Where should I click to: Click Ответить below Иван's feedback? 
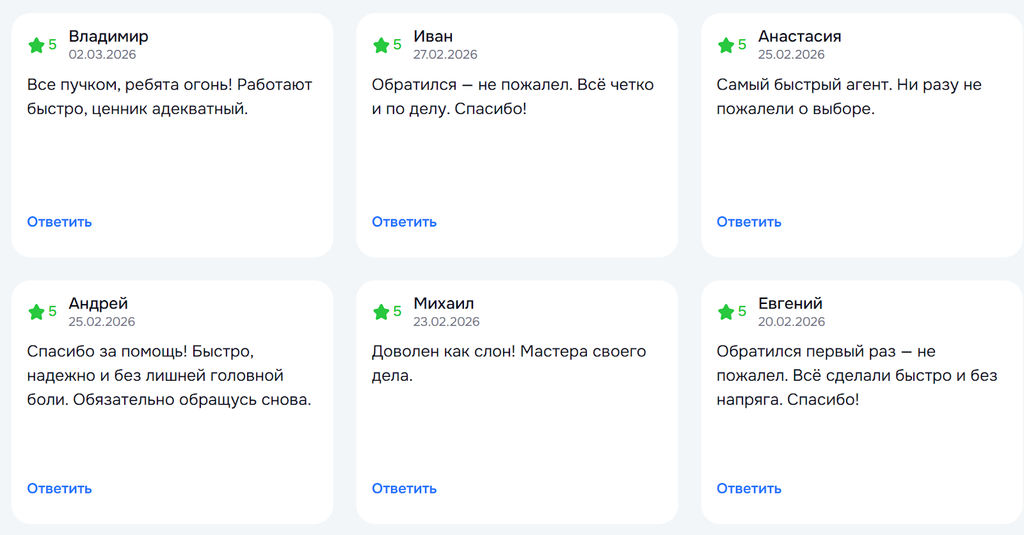pos(403,221)
